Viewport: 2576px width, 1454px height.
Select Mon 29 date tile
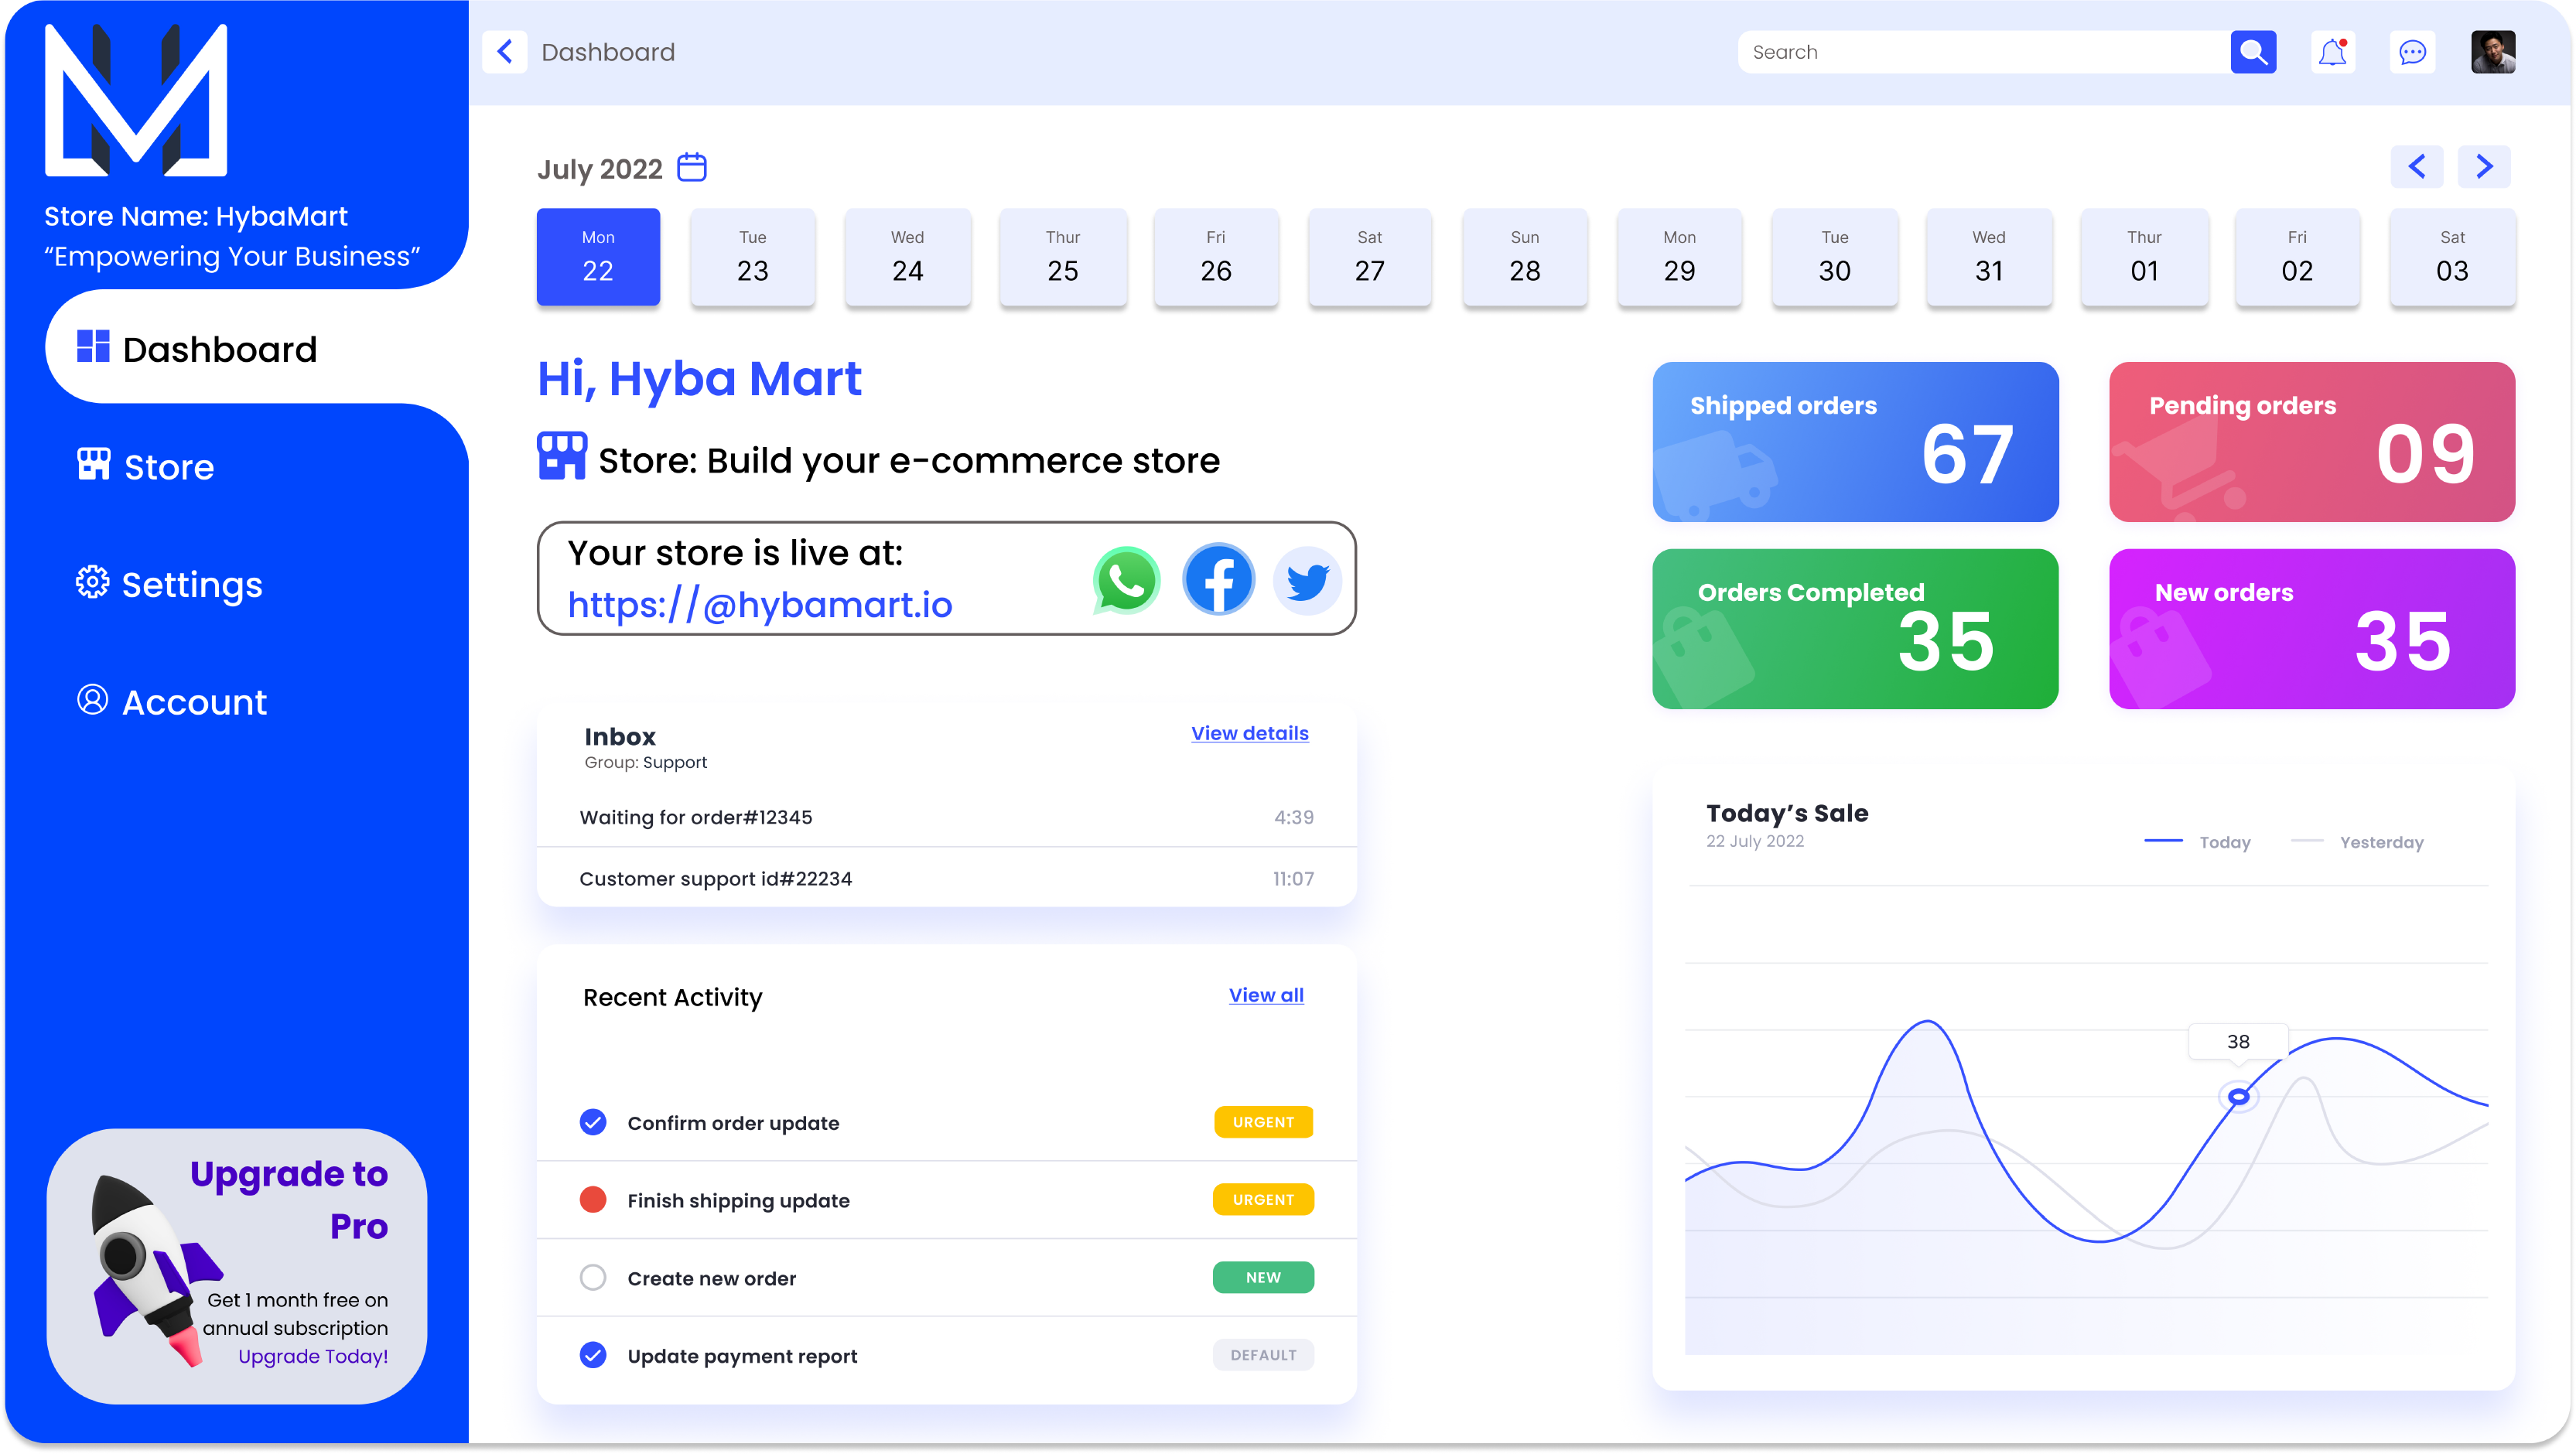pos(1680,257)
